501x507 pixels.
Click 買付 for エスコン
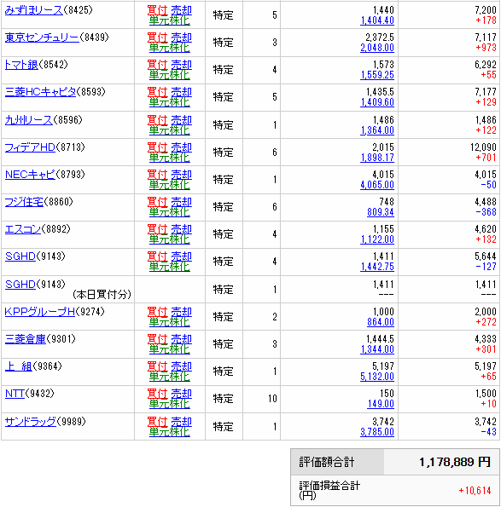[x=157, y=229]
